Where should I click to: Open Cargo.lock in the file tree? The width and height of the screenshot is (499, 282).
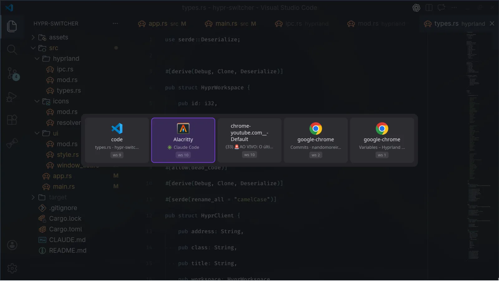(65, 219)
